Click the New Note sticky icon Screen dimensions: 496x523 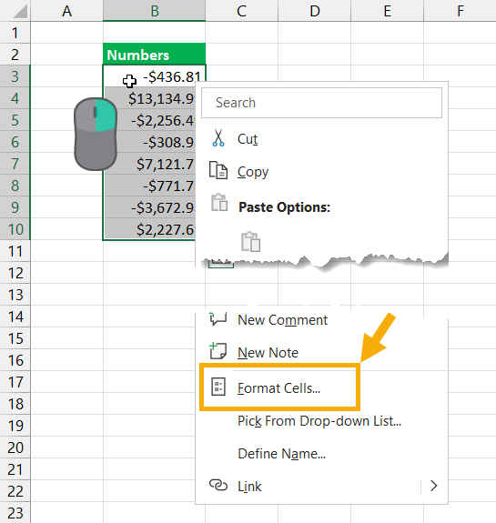point(218,350)
